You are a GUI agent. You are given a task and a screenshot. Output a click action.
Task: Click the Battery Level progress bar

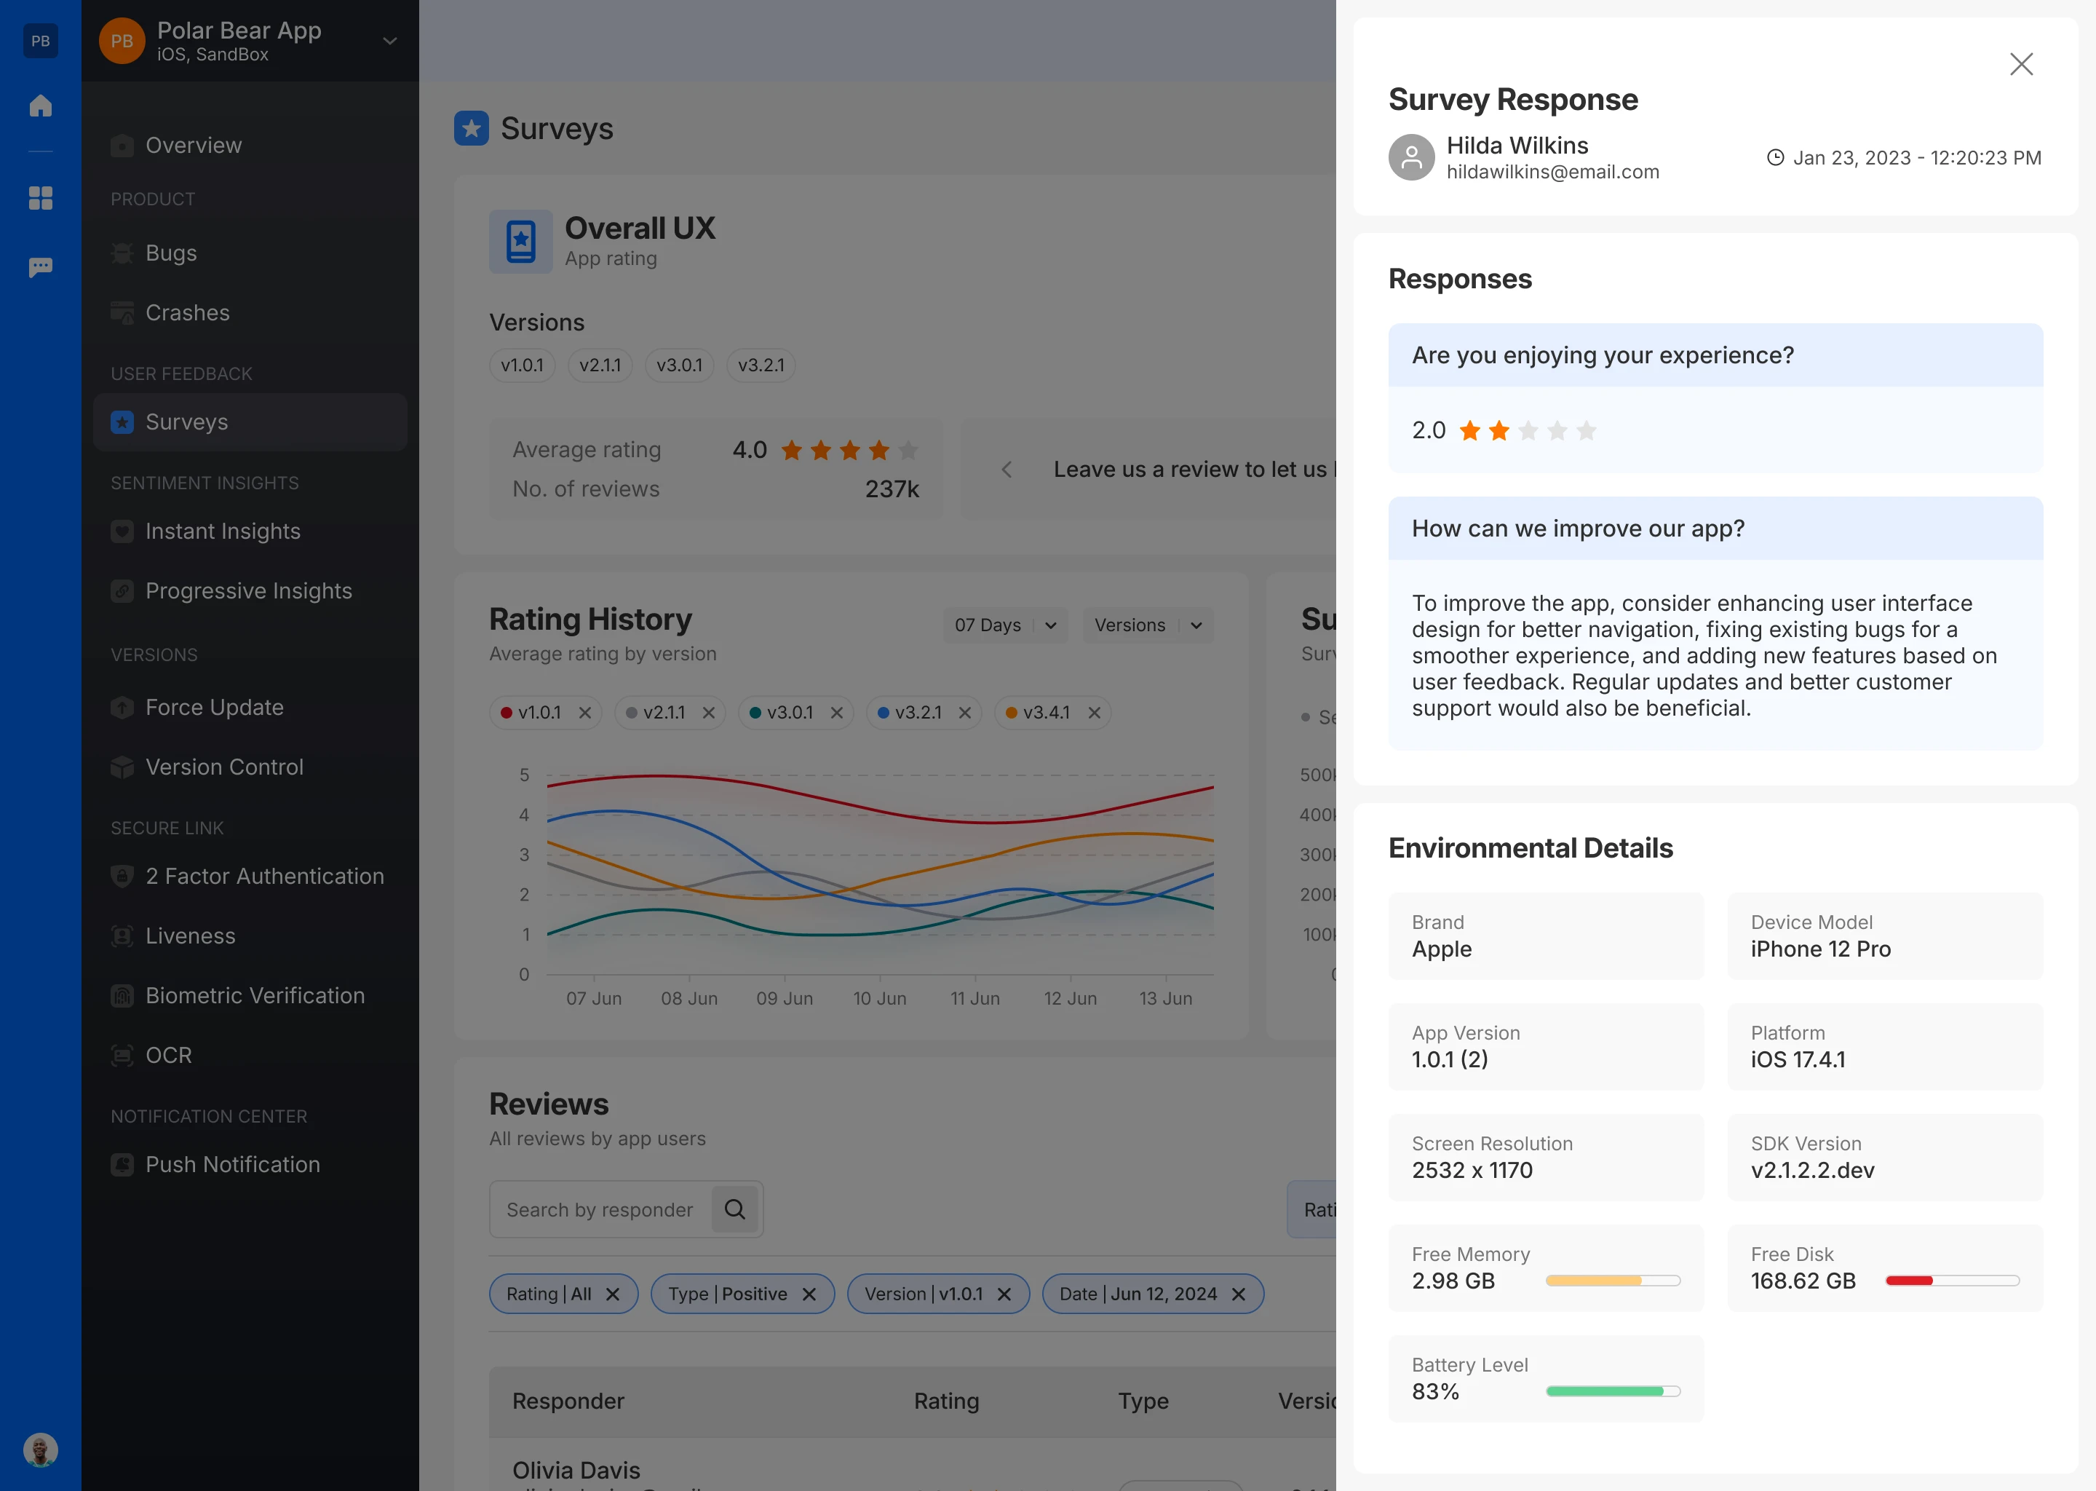pos(1612,1391)
